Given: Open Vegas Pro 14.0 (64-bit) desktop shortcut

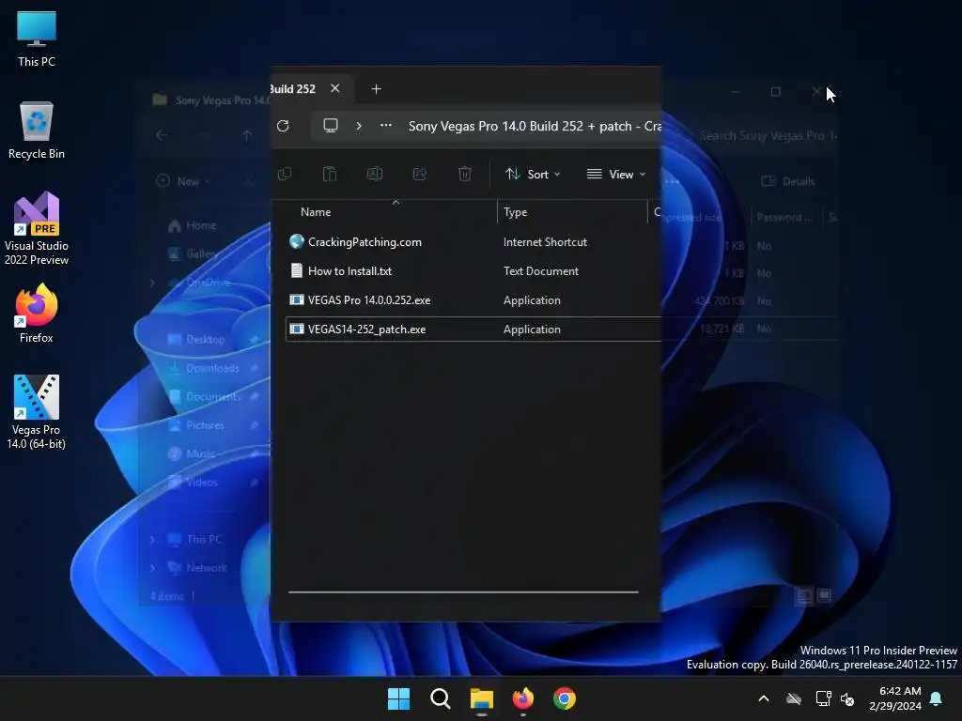Looking at the screenshot, I should [x=37, y=412].
